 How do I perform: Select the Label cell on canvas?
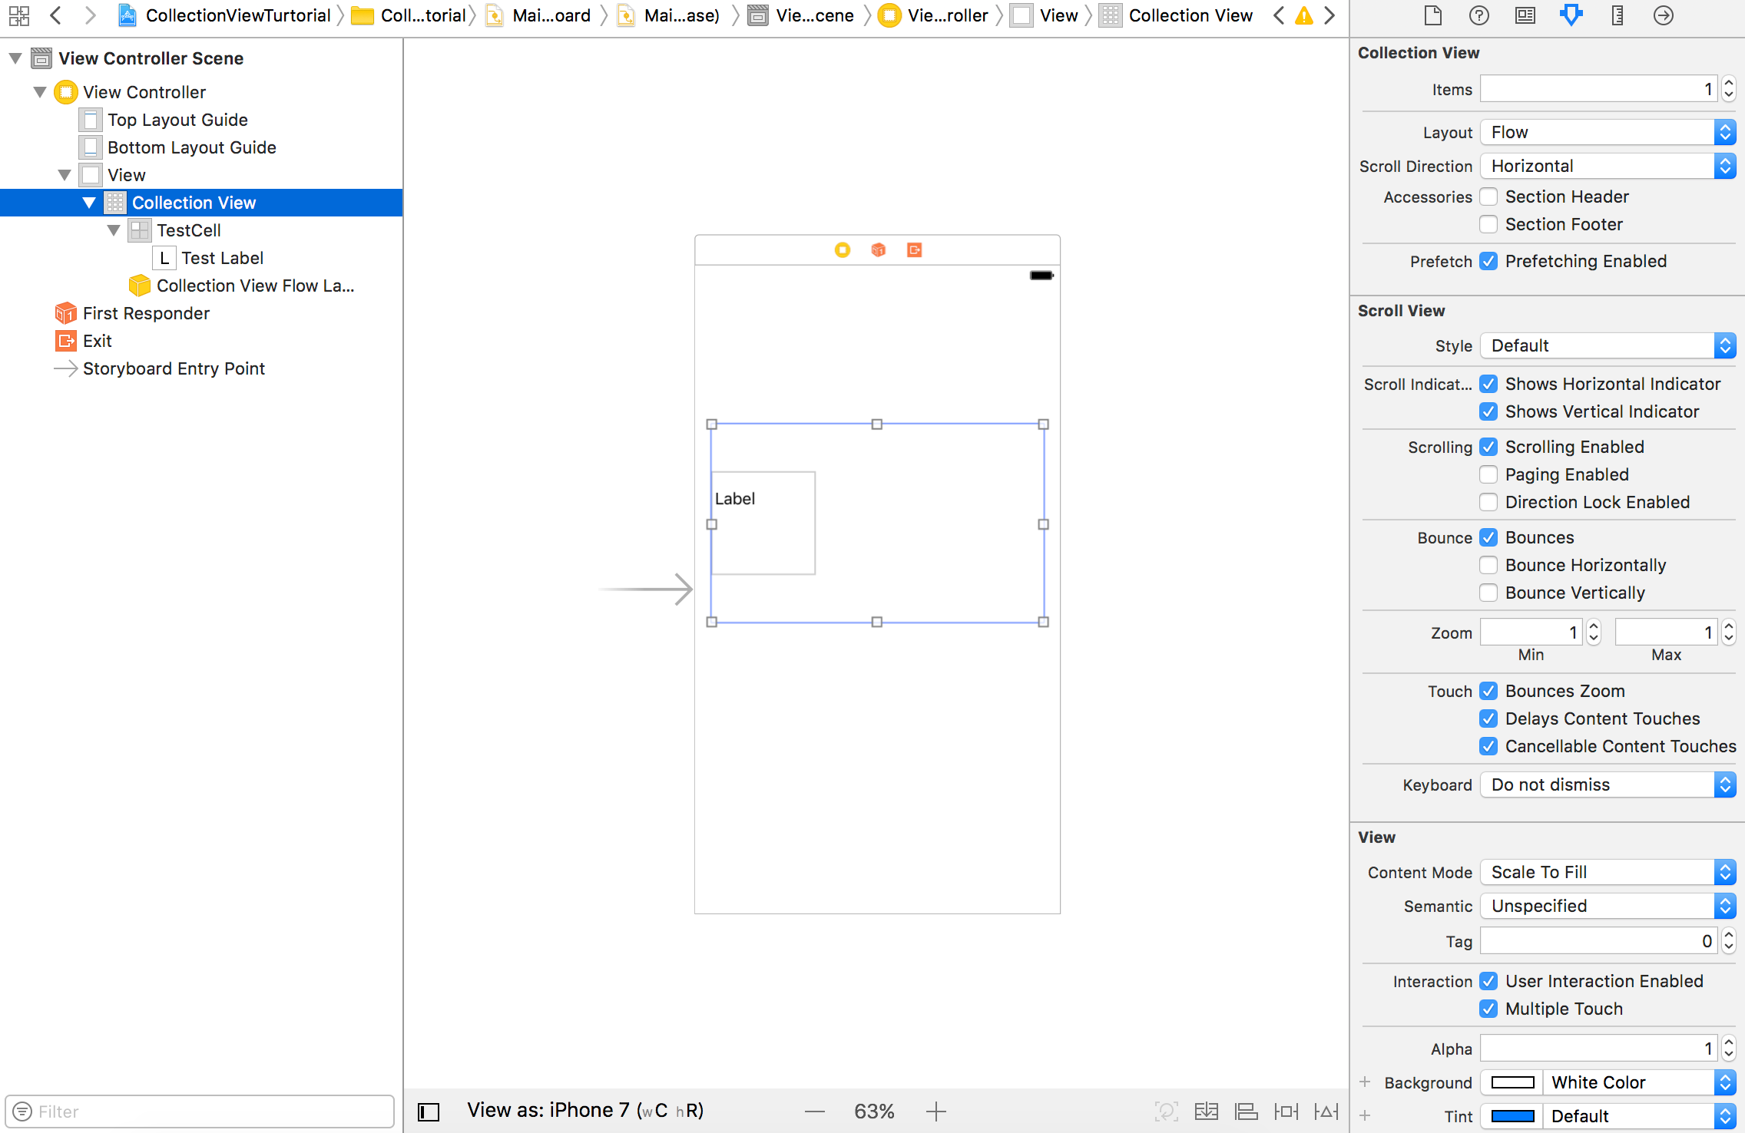click(x=763, y=524)
